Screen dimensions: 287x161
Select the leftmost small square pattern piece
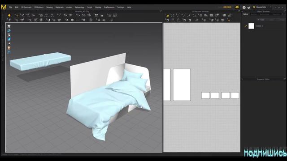click(x=205, y=95)
